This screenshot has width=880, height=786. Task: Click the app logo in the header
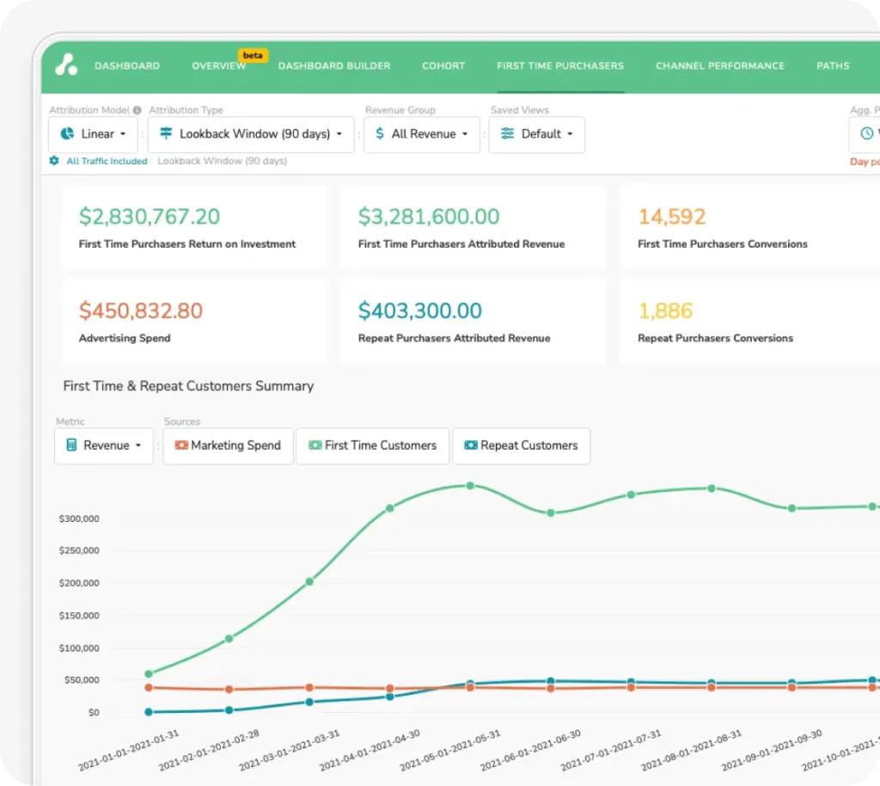(x=66, y=64)
